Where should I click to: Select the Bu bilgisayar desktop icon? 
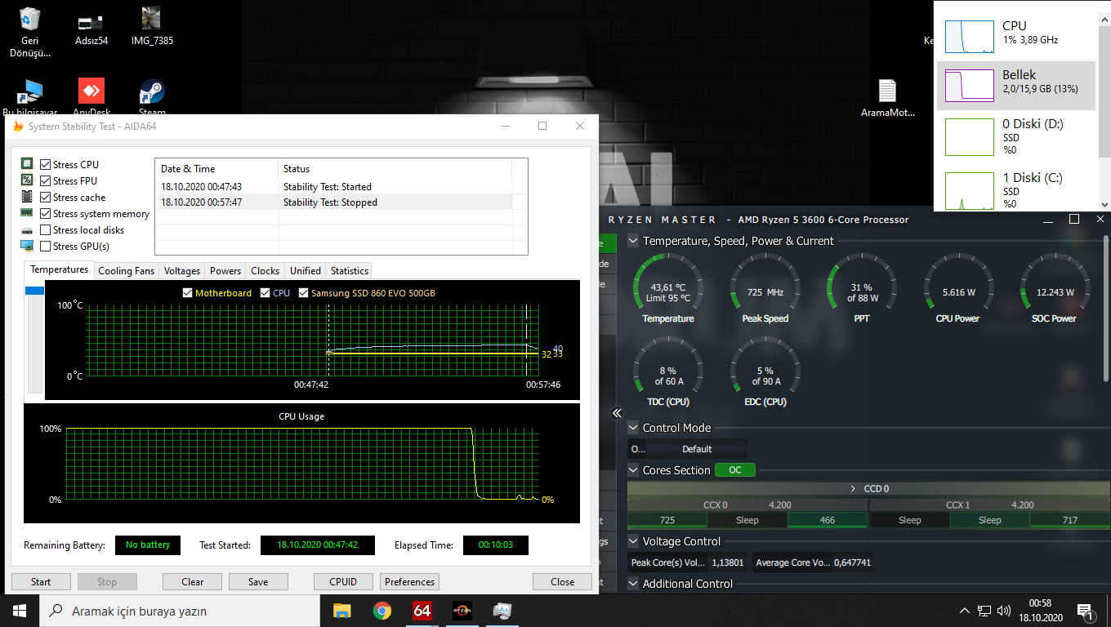pos(30,96)
